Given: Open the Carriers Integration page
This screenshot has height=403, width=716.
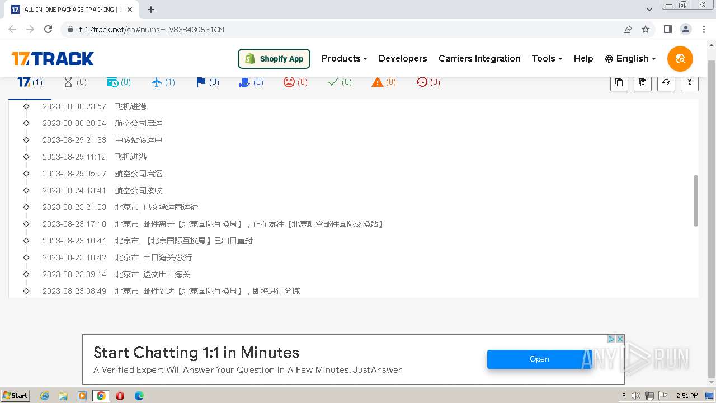Looking at the screenshot, I should tap(479, 58).
